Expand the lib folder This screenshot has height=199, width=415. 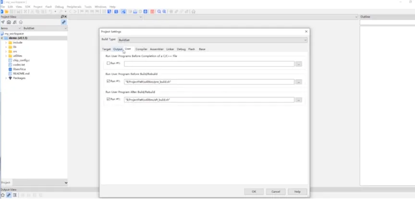6,47
